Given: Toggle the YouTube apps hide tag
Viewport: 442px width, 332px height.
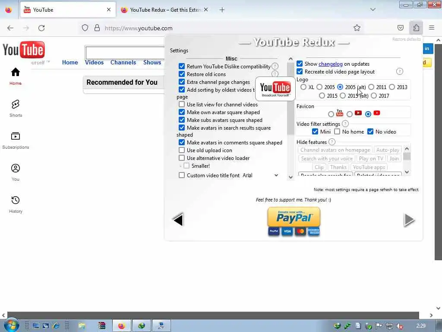Looking at the screenshot, I should click(369, 167).
